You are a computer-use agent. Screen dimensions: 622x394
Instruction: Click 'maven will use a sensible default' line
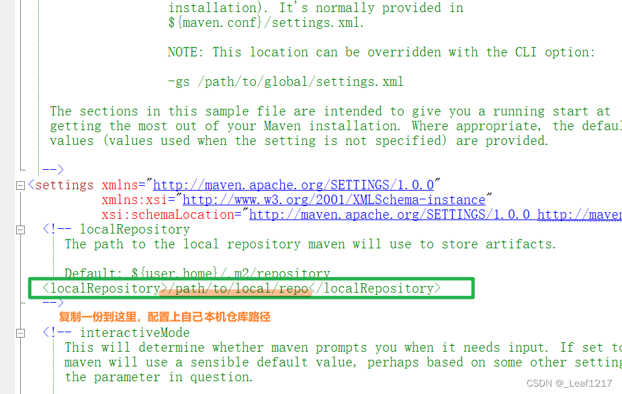tap(343, 362)
